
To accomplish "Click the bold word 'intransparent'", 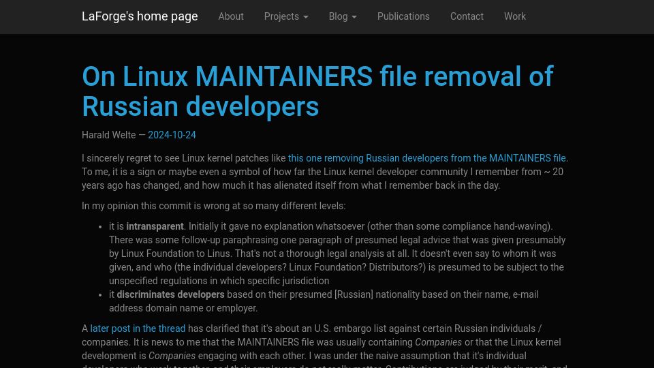I will (x=155, y=226).
